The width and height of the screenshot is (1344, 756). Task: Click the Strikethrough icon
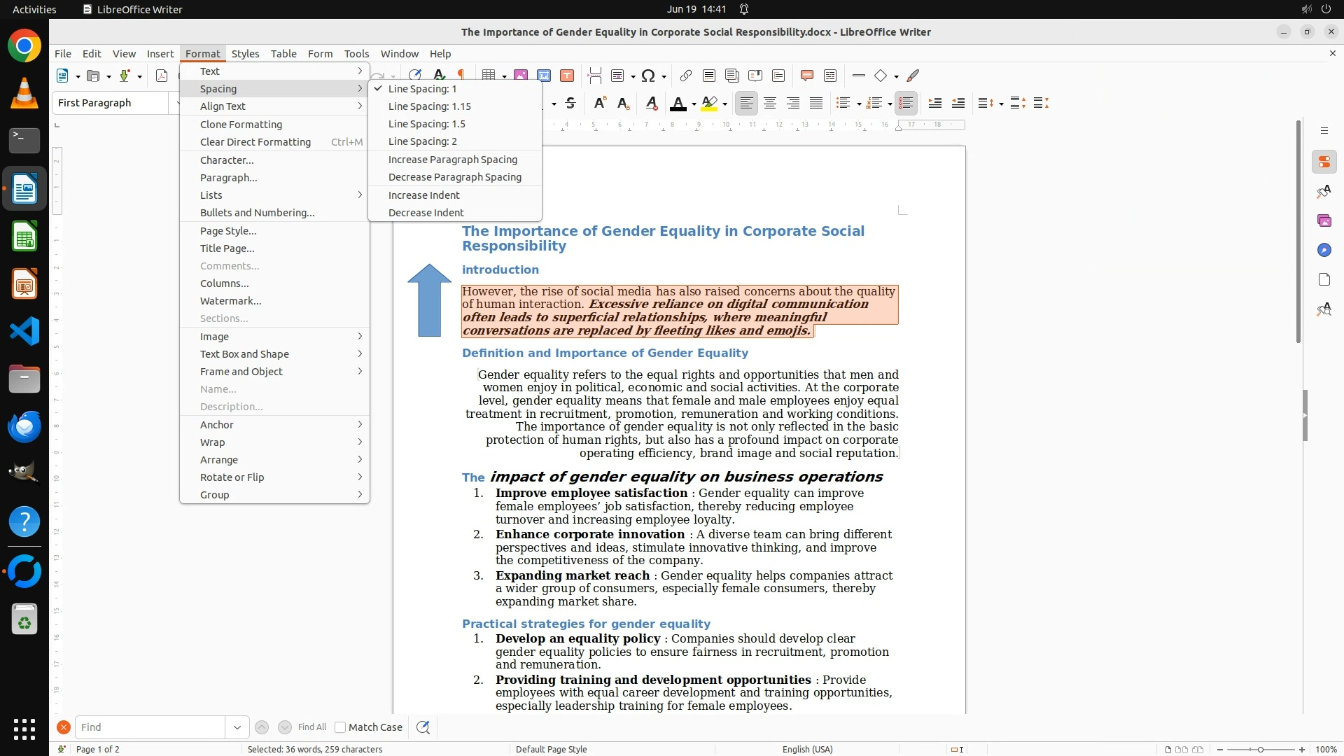pyautogui.click(x=570, y=104)
